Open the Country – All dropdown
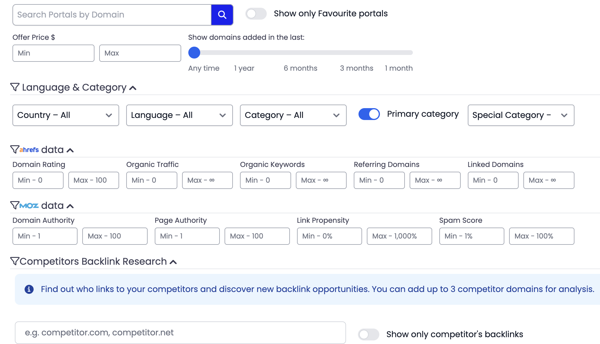The image size is (600, 344). click(x=66, y=115)
